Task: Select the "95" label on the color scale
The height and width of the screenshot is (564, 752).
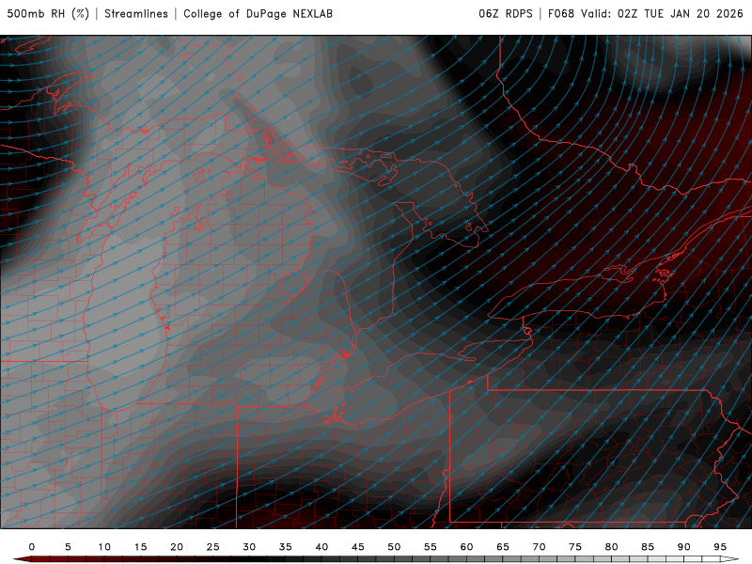Action: click(x=720, y=547)
